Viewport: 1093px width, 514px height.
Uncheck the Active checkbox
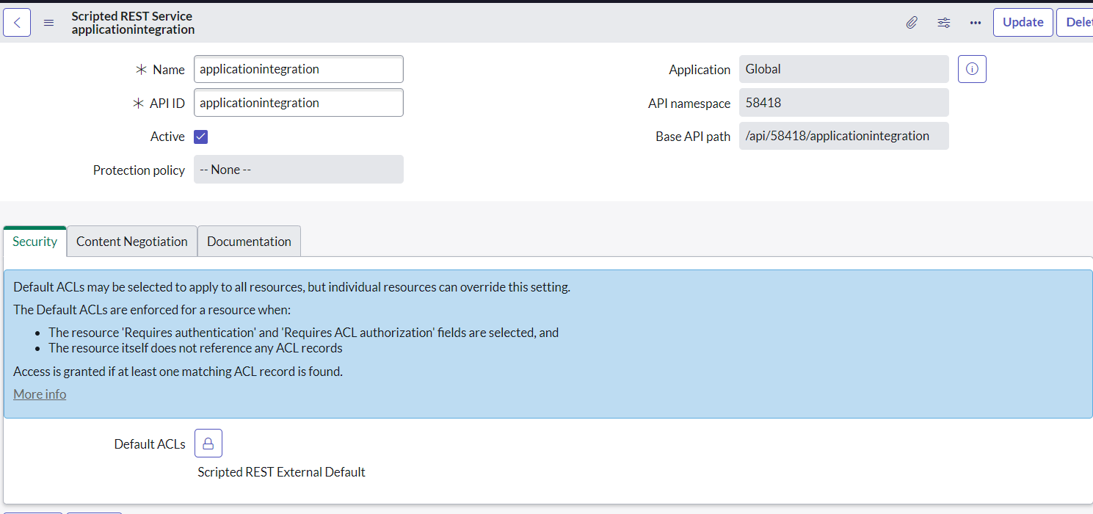click(x=200, y=136)
